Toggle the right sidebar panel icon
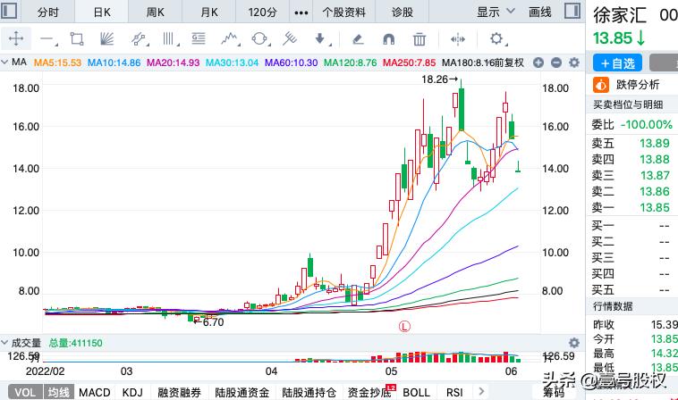The height and width of the screenshot is (400, 678). pyautogui.click(x=572, y=11)
